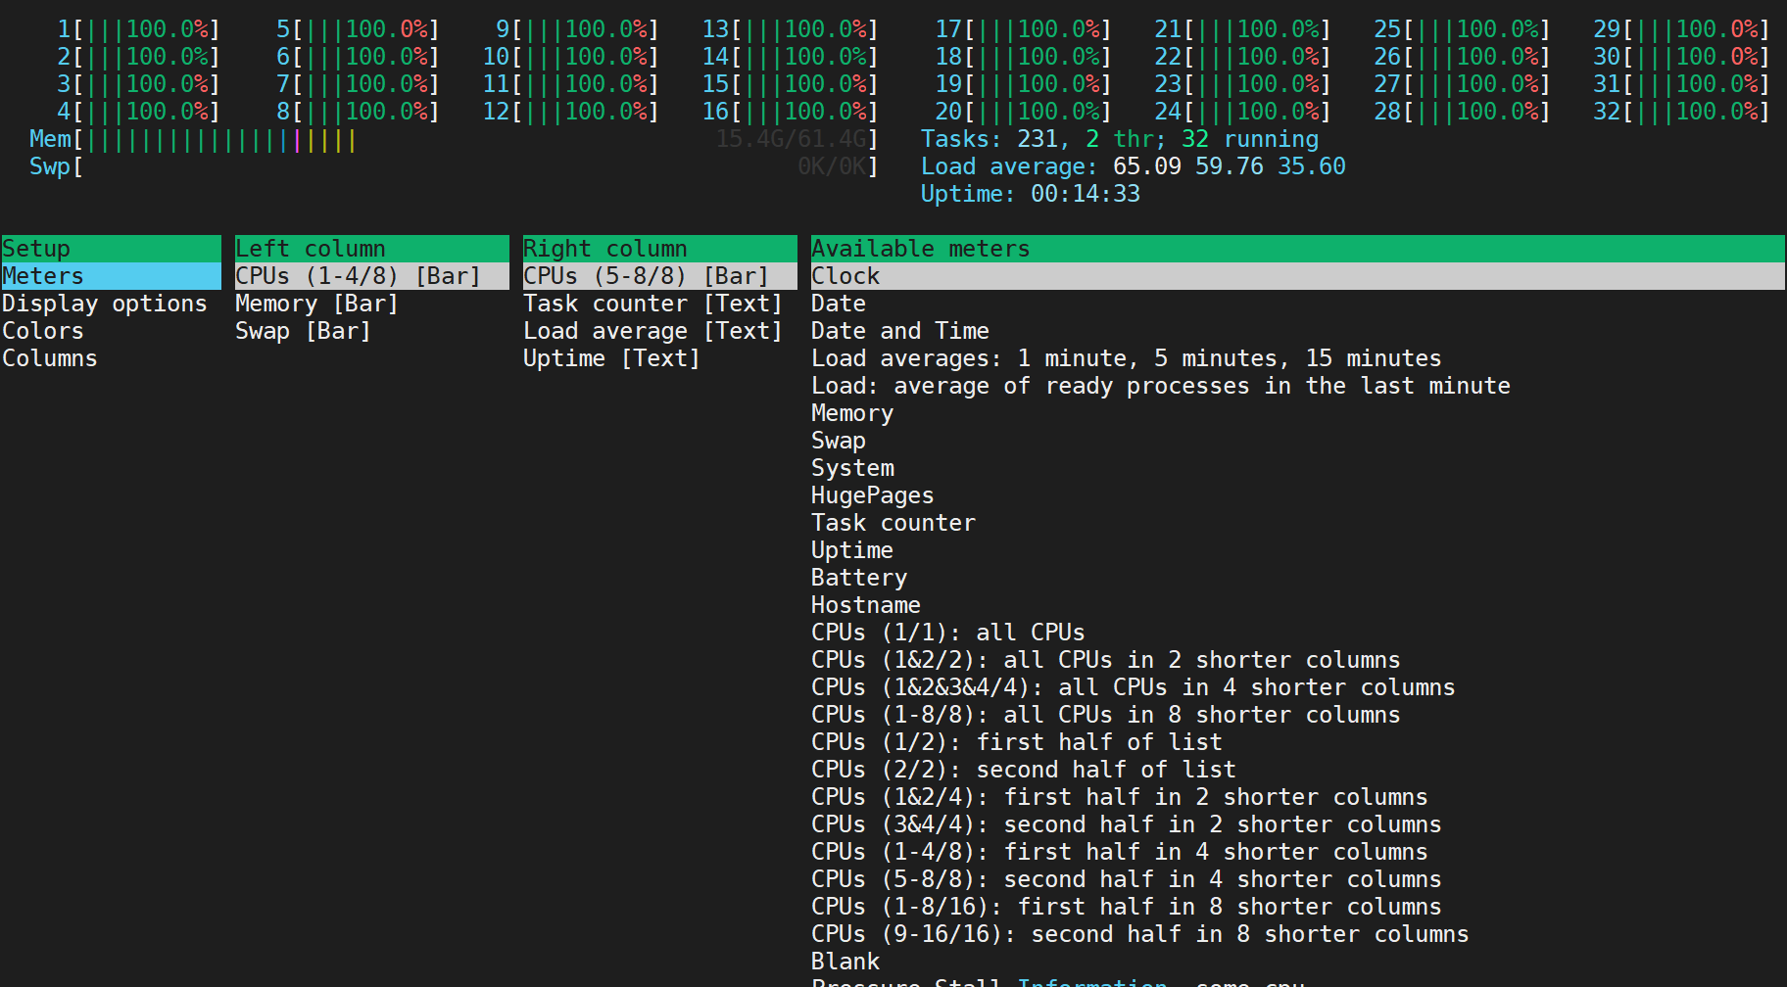Open Display options in Setup menu
This screenshot has height=987, width=1787.
tap(105, 304)
